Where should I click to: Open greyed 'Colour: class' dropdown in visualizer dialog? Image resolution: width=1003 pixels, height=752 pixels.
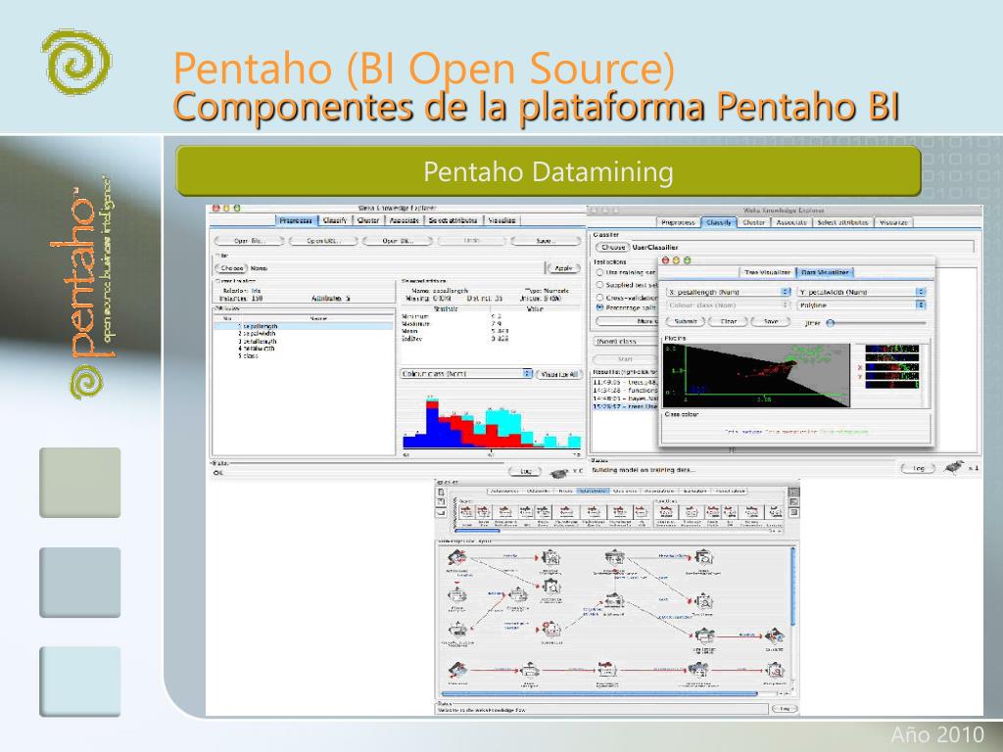click(728, 305)
